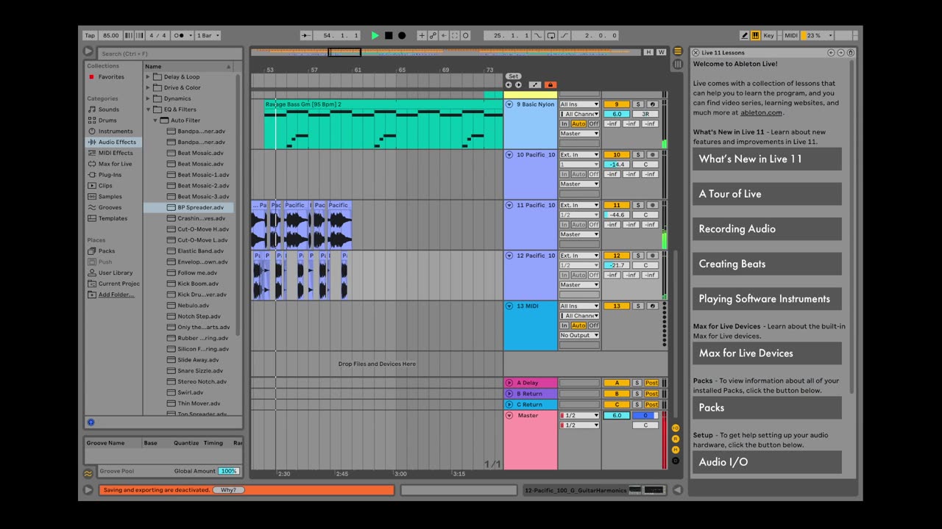Open track 10 Ext. In dropdown
This screenshot has height=529, width=942.
tap(580, 155)
